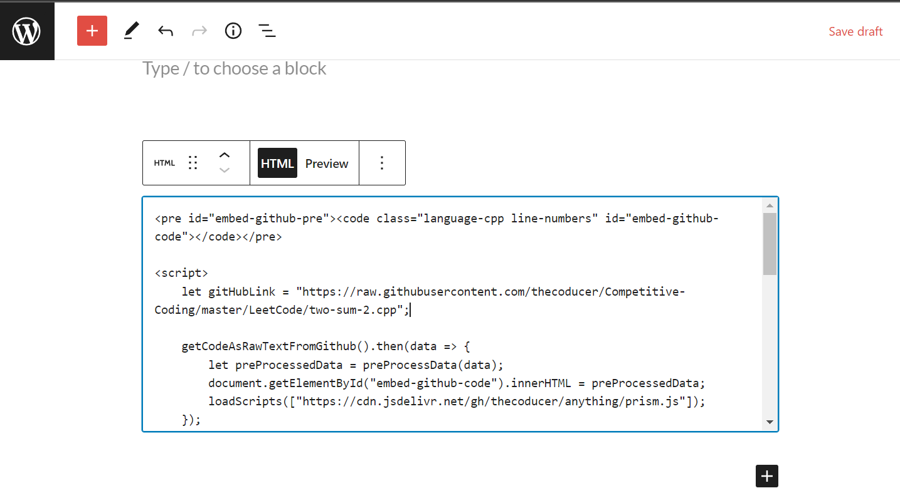Select the pencil Tools icon
This screenshot has width=900, height=503.
tap(131, 31)
